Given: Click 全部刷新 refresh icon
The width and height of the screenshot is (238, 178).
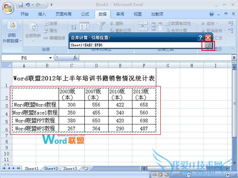Looking at the screenshot, I should 33,27.
